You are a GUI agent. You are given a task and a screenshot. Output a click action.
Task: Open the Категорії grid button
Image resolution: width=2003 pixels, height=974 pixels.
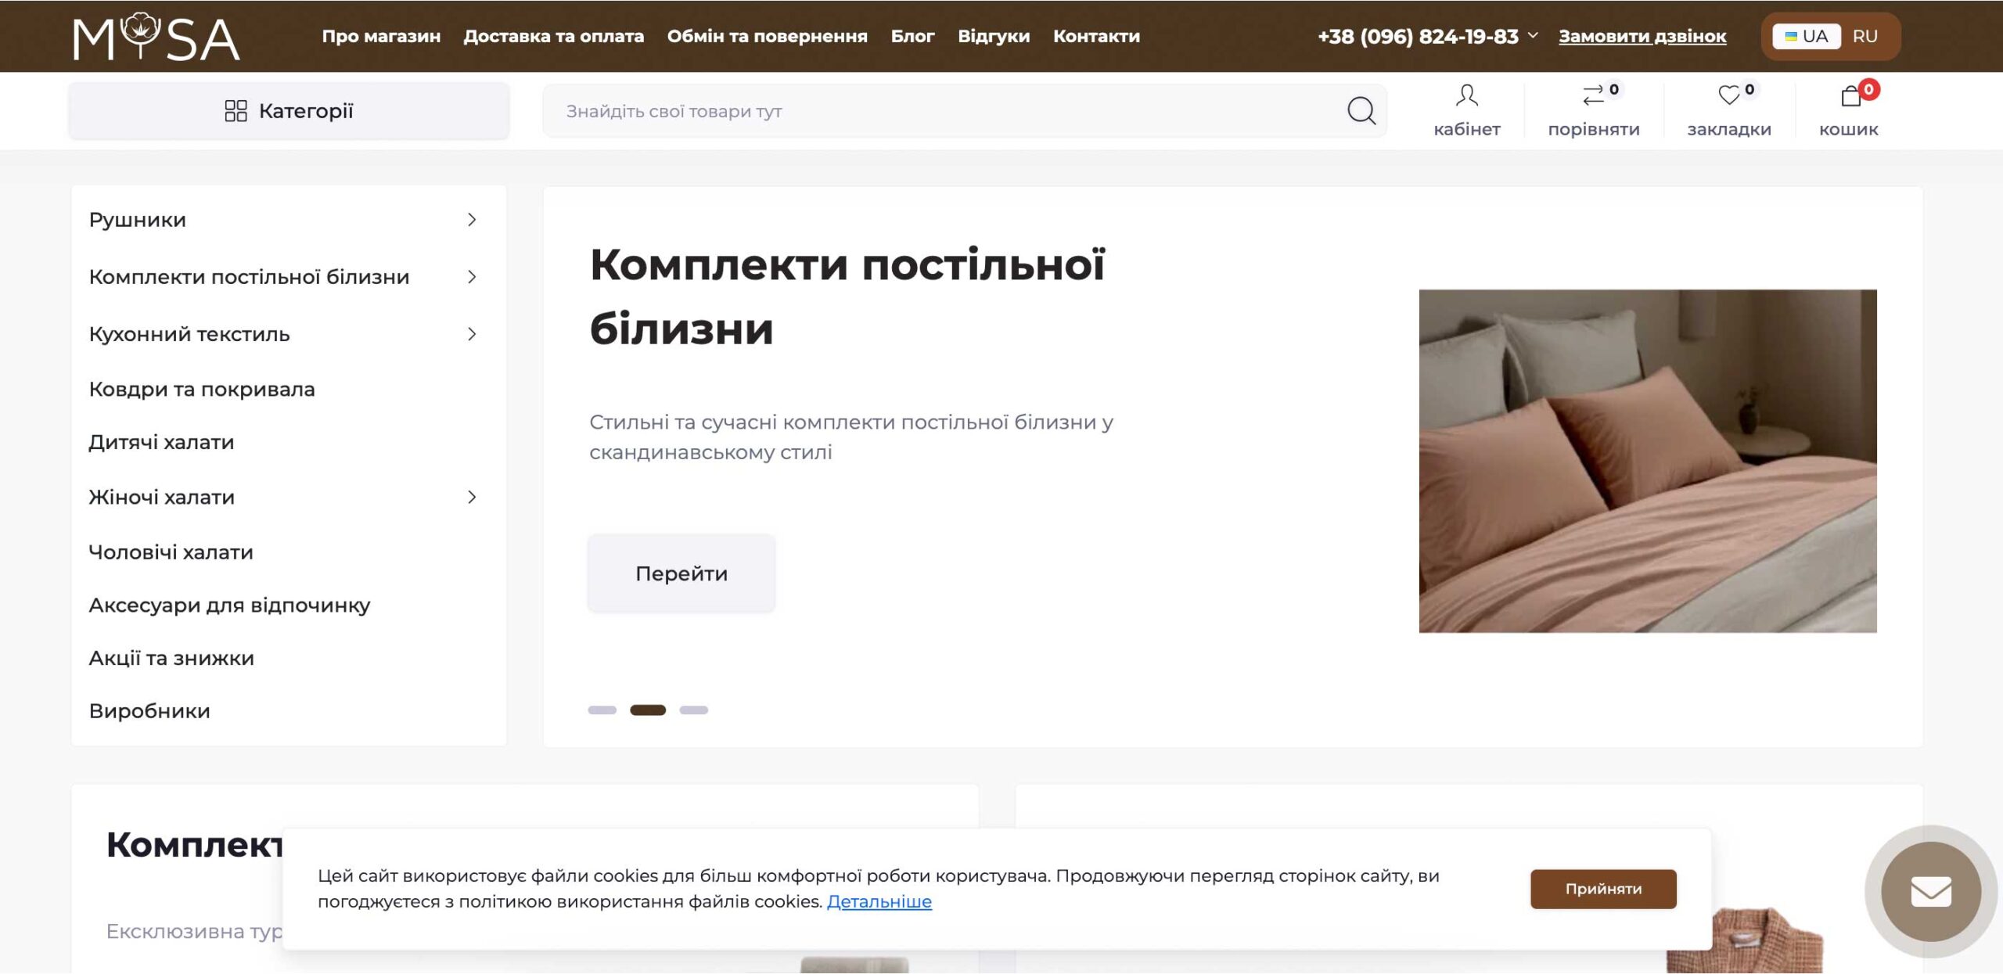(289, 111)
